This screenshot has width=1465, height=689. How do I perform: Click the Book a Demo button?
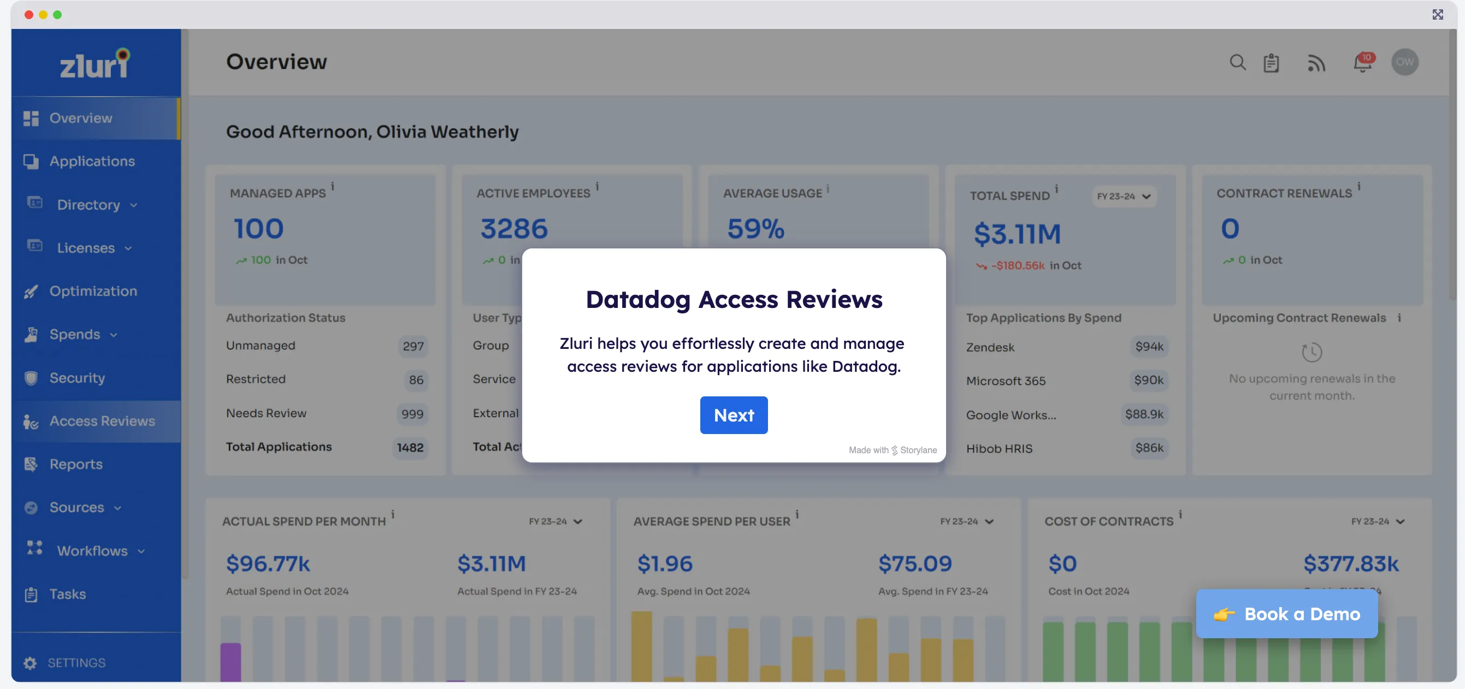(x=1286, y=614)
